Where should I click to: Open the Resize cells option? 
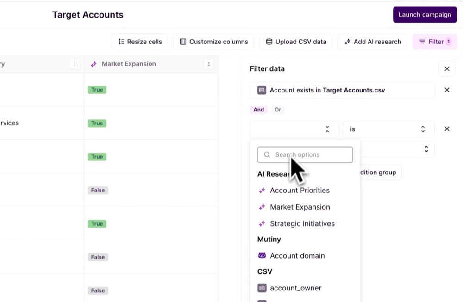pyautogui.click(x=140, y=42)
